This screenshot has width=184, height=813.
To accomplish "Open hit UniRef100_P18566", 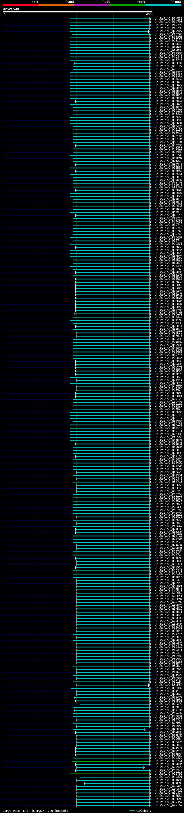I will coord(168,437).
